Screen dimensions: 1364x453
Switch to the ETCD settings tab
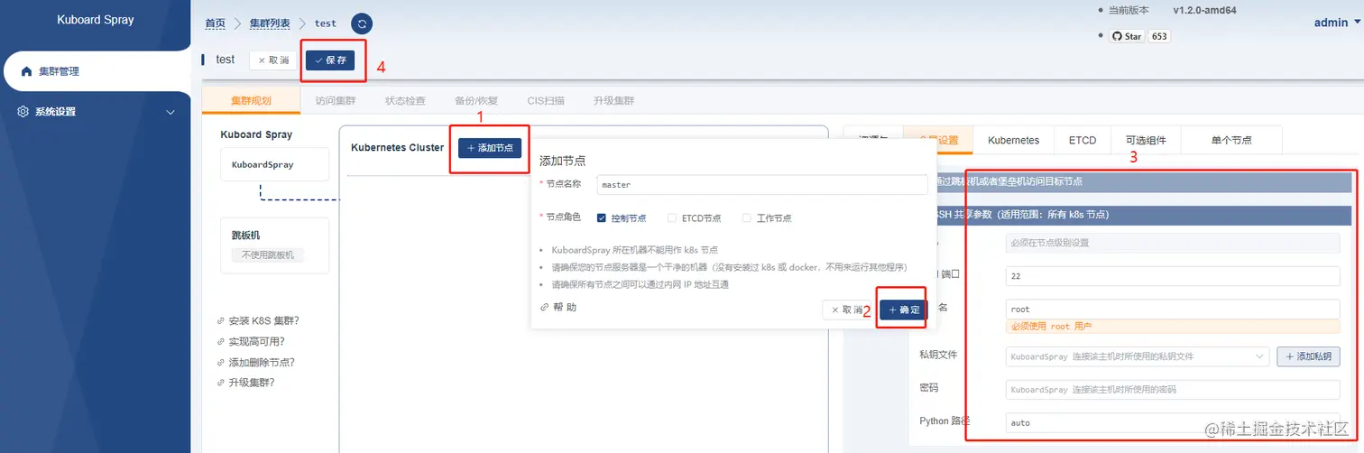click(1082, 140)
